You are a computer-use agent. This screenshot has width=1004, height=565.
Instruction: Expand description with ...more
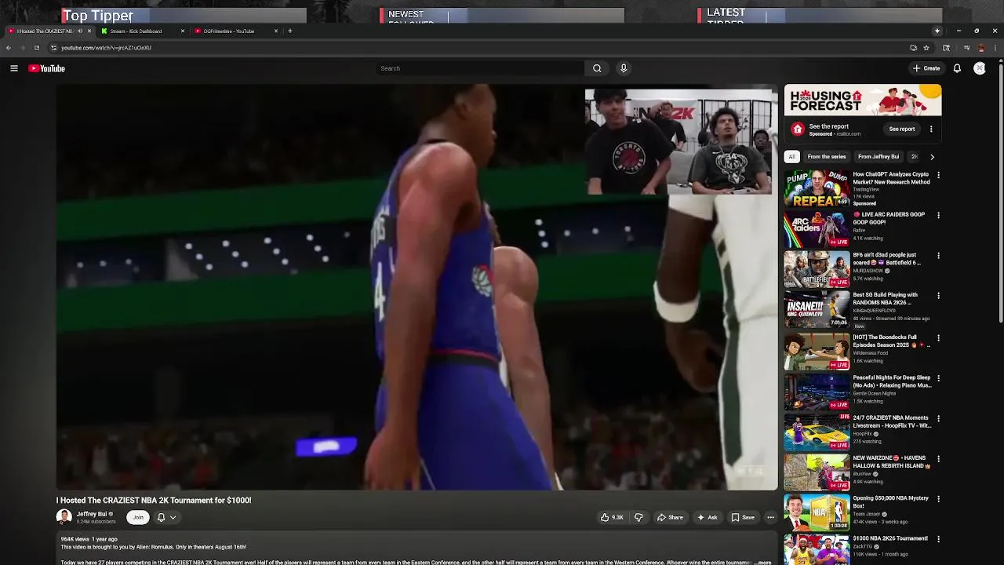point(762,562)
